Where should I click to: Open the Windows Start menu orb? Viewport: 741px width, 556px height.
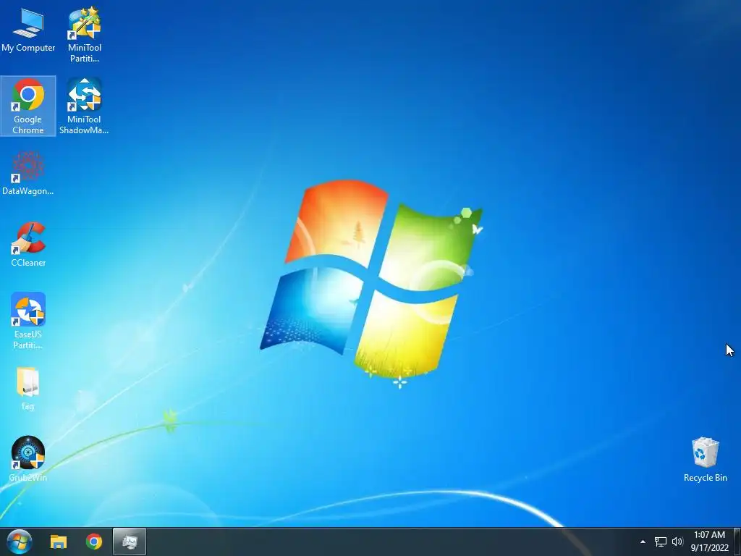pos(20,542)
